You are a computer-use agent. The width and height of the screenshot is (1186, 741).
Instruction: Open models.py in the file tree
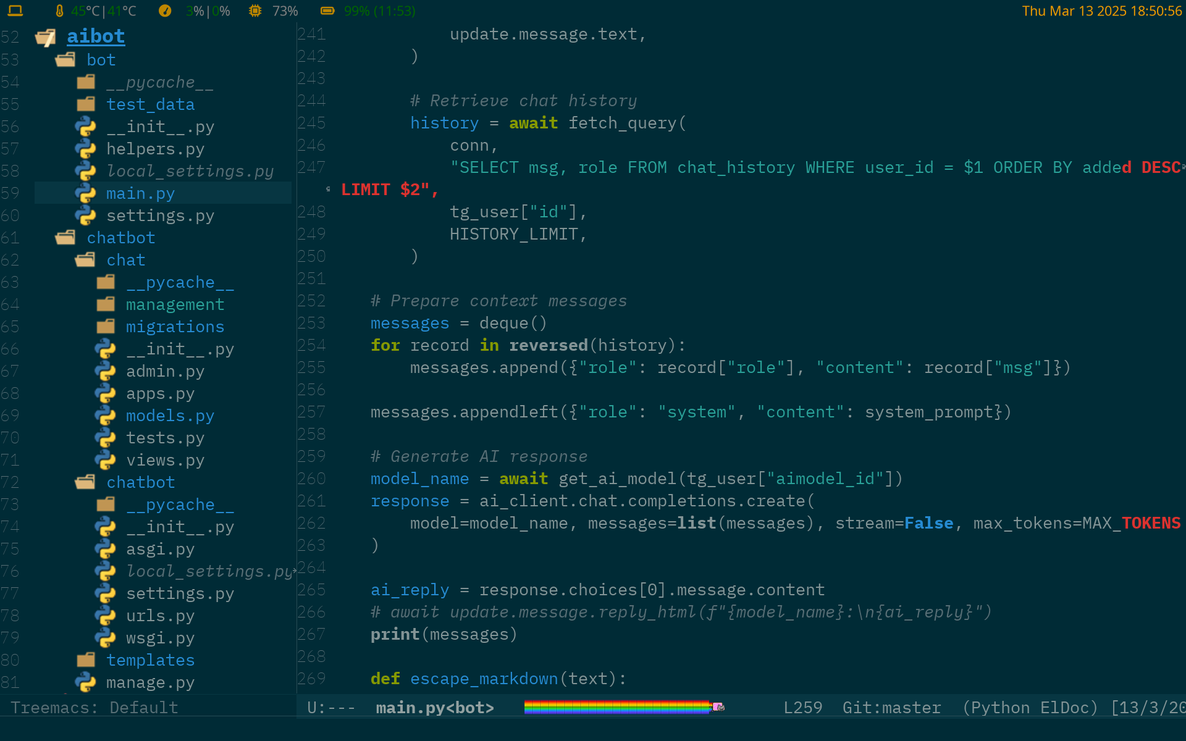click(170, 416)
